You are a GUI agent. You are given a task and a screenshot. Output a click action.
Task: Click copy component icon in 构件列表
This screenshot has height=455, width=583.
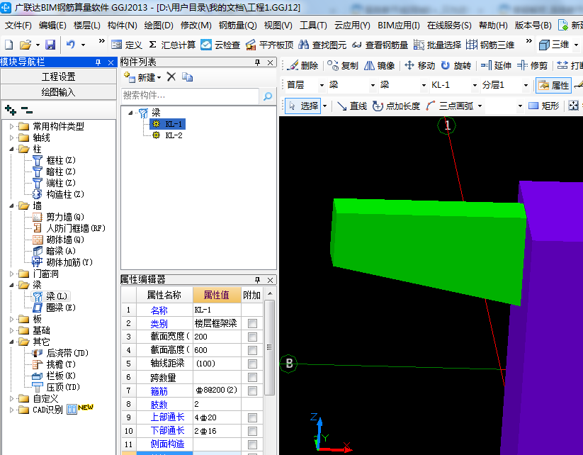(x=187, y=77)
